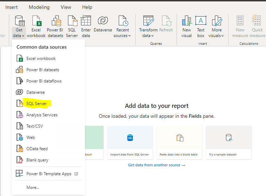Screen dimensions: 266x196
Task: Expand More visuals dropdown chevron
Action: (x=222, y=36)
